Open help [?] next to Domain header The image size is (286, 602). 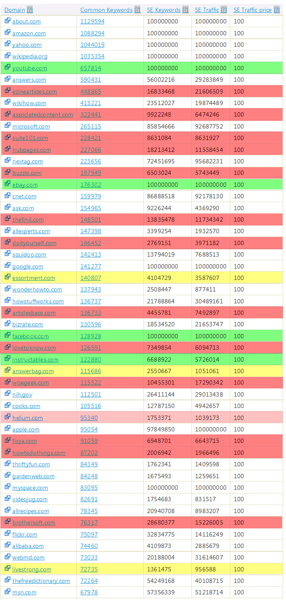pyautogui.click(x=30, y=10)
